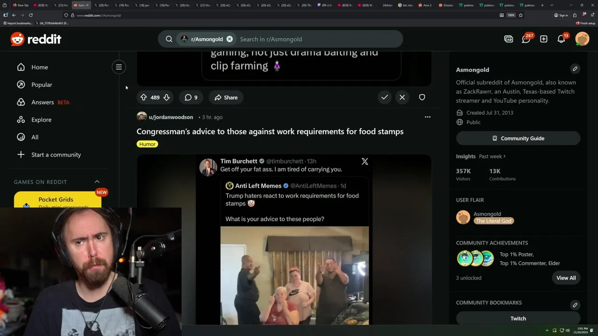
Task: Open the chat icon with 267 badge
Action: tap(526, 39)
